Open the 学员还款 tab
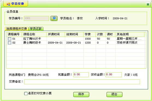 click(x=36, y=29)
